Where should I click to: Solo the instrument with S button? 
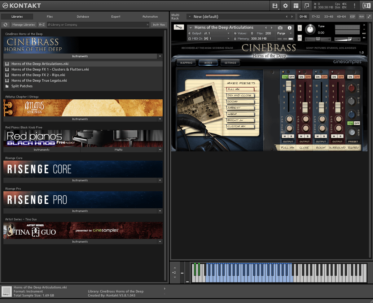(x=300, y=28)
